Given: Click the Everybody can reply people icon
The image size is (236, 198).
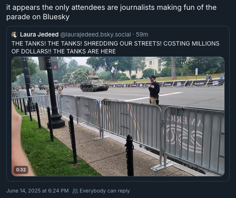Looking at the screenshot, I should tap(75, 191).
